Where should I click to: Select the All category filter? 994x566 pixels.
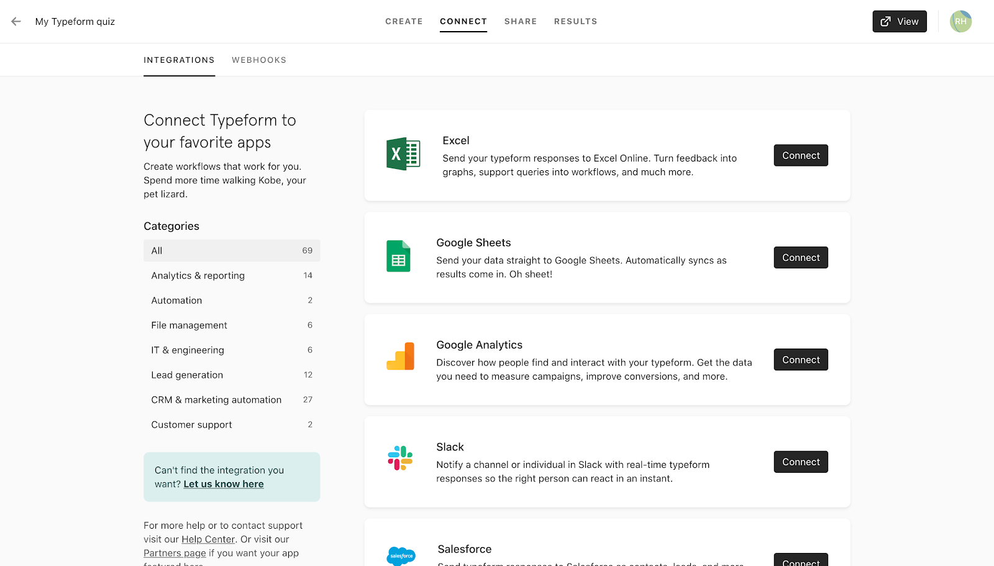(232, 250)
